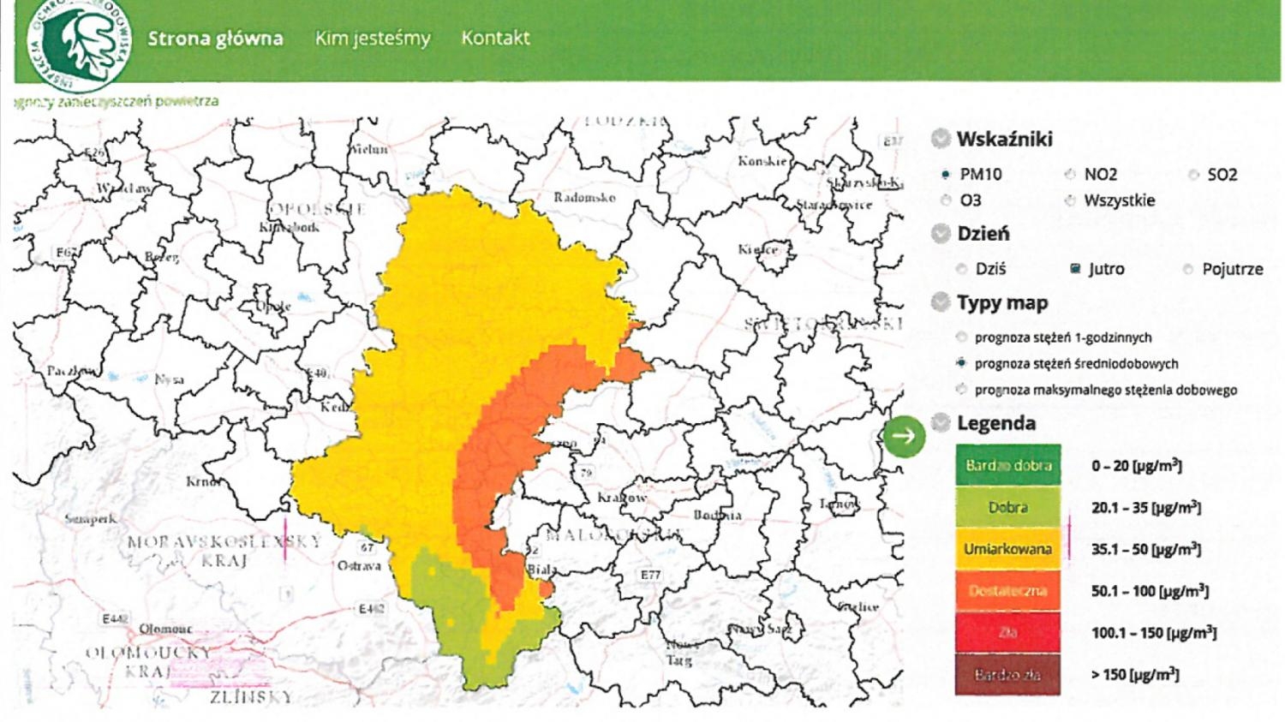Click the green arrow panel toggle
Viewport: 1285px width, 722px height.
[903, 436]
